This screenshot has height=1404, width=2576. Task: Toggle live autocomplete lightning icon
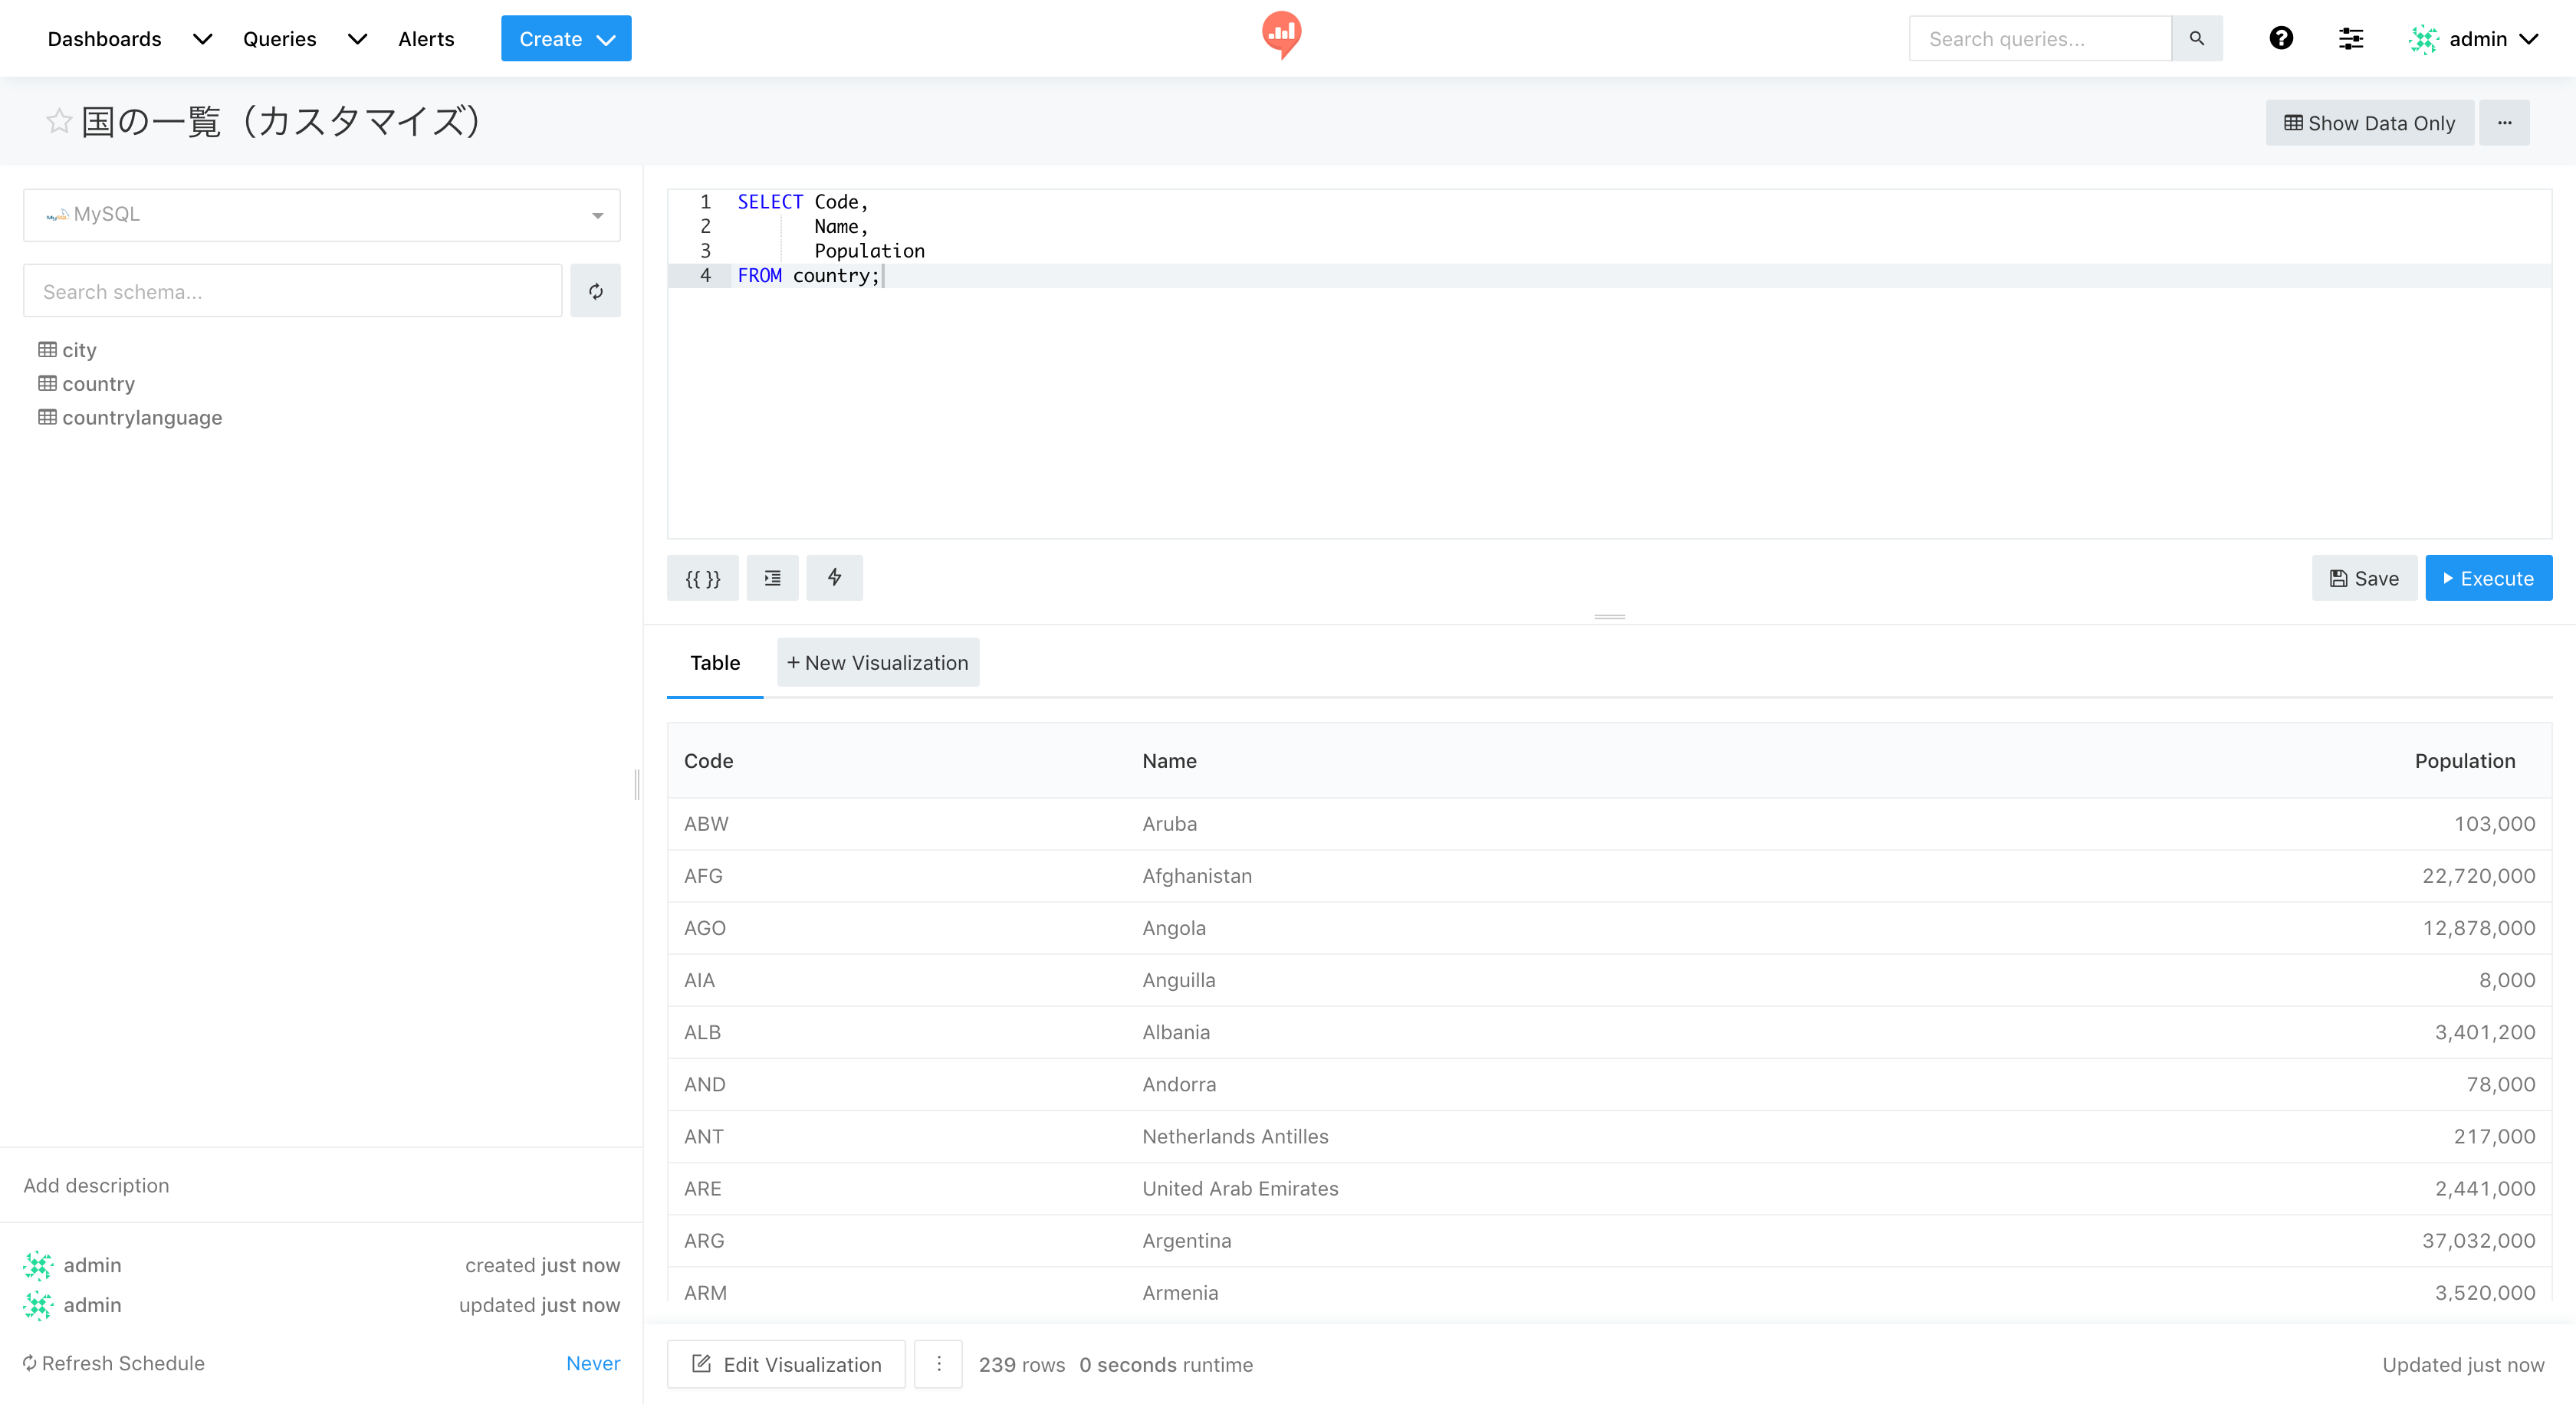[x=834, y=578]
